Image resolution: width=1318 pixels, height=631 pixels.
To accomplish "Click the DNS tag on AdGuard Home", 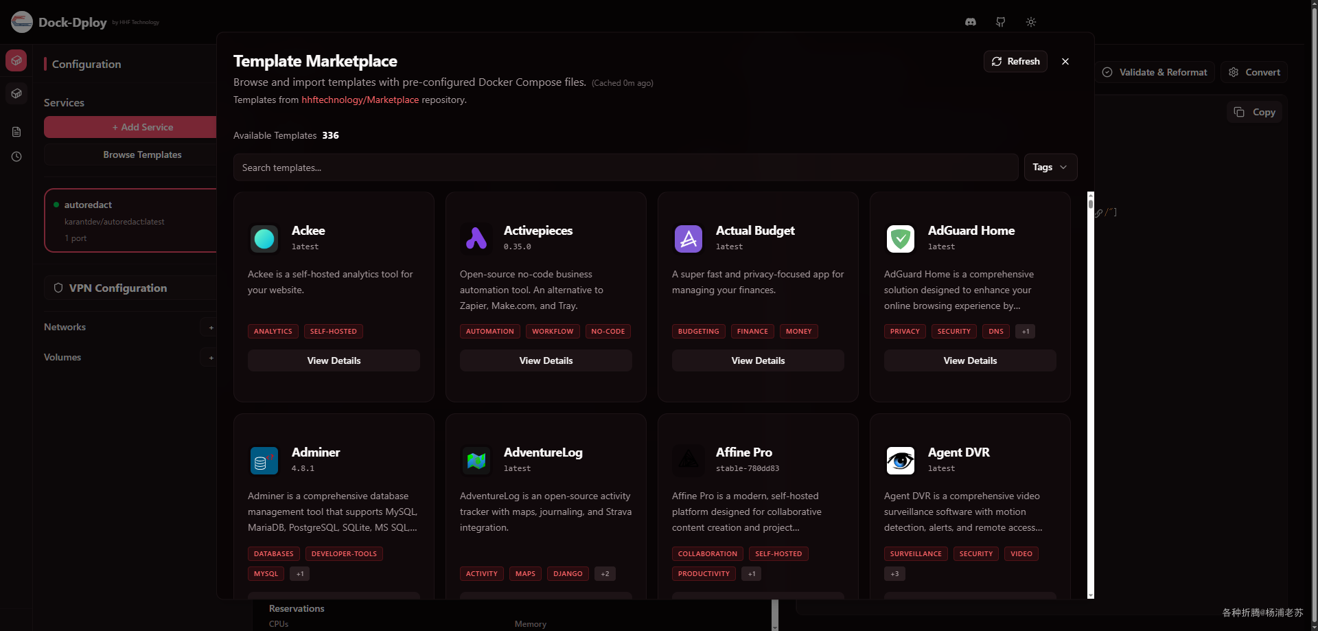I will 996,331.
